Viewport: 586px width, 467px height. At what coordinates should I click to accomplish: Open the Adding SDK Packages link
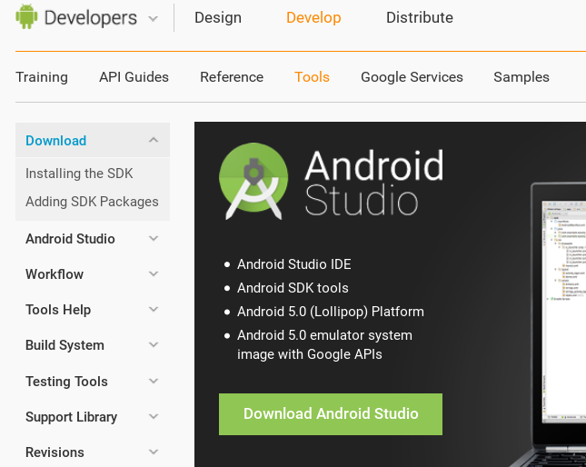[x=92, y=202]
